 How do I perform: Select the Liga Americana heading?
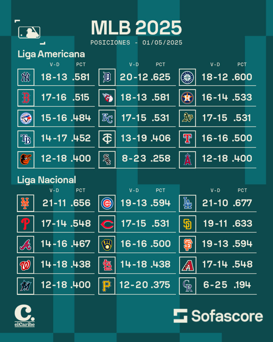pos(51,54)
